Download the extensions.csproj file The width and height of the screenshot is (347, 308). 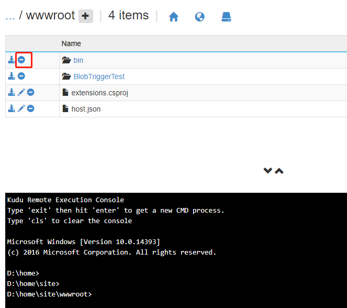coord(12,93)
